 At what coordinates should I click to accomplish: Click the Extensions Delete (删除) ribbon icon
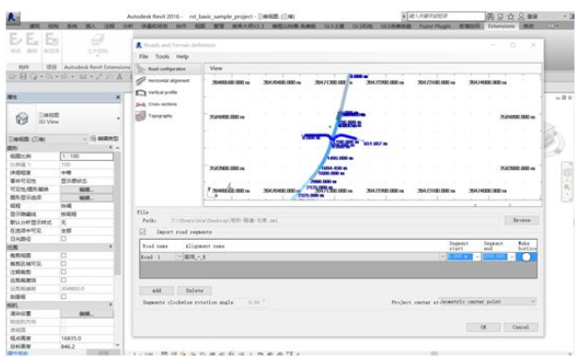[x=32, y=40]
